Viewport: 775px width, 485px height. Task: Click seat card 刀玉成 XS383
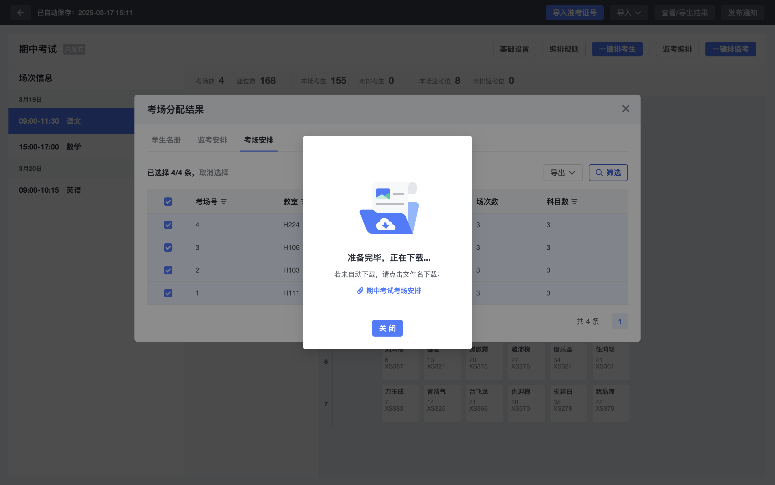point(400,404)
